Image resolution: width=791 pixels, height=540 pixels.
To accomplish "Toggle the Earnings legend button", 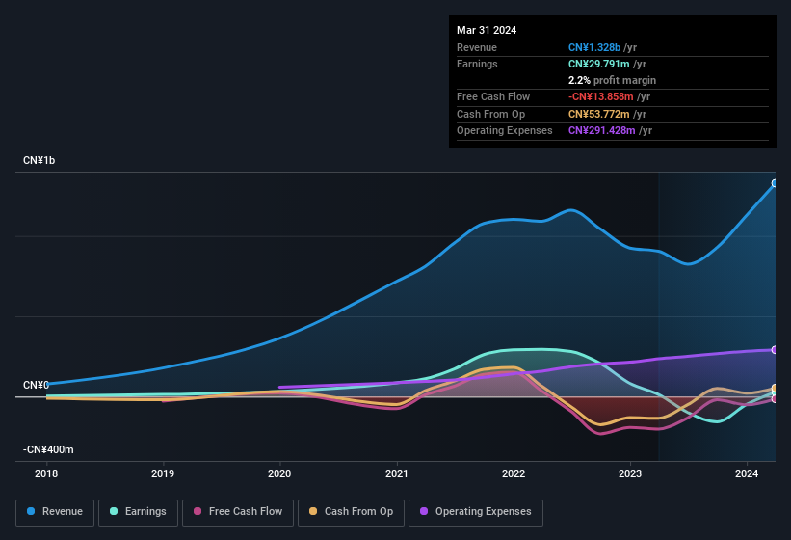I will tap(138, 512).
